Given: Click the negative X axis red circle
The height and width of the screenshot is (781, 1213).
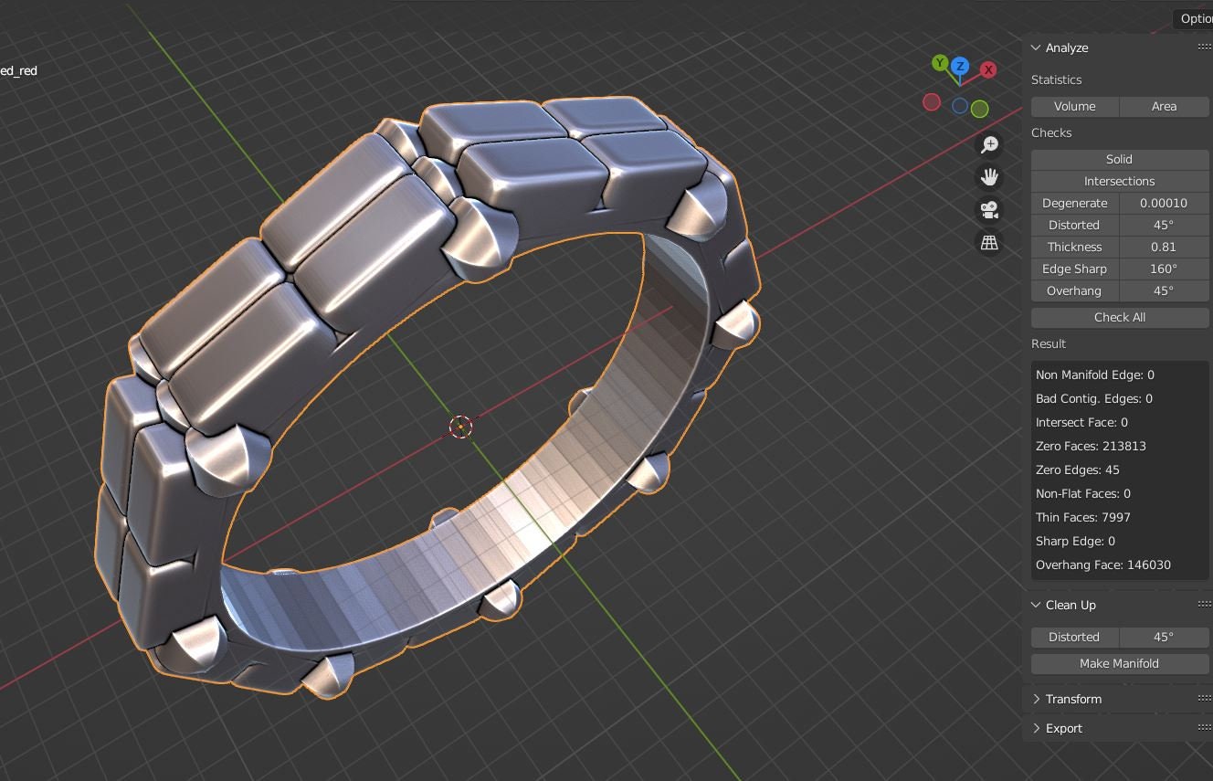Looking at the screenshot, I should 932,102.
